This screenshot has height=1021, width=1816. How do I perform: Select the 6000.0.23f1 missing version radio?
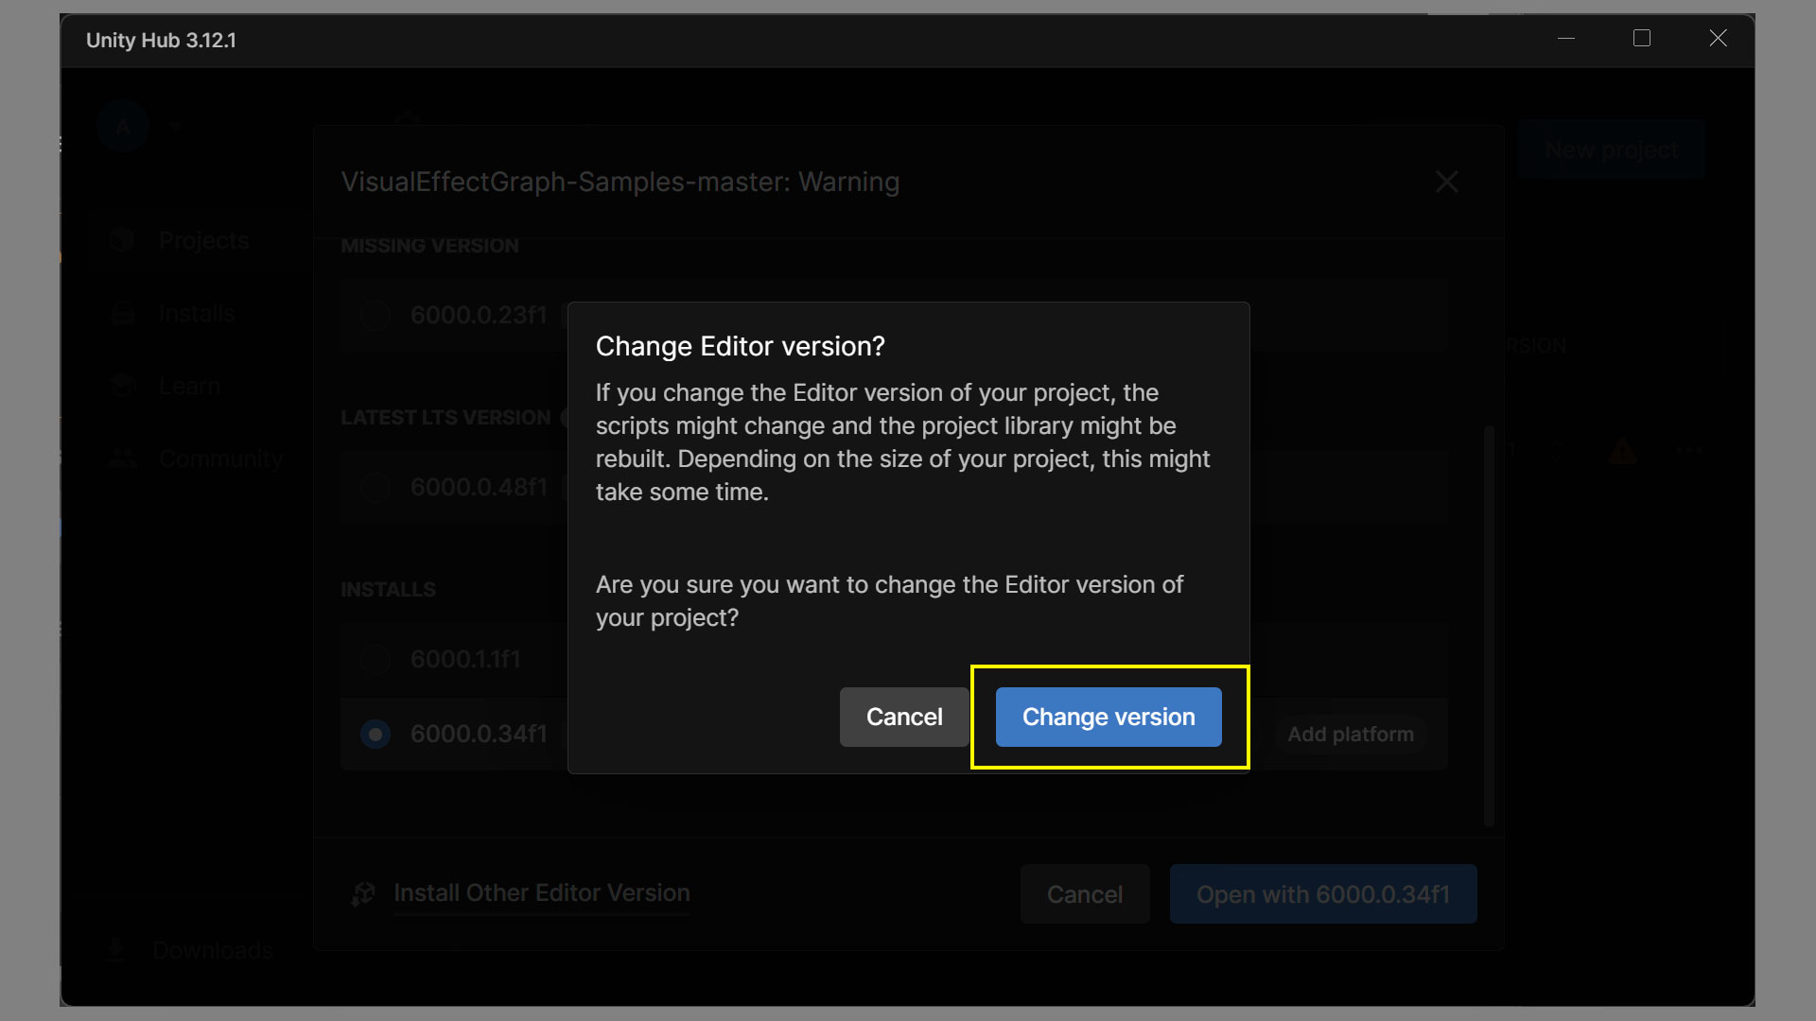point(375,315)
